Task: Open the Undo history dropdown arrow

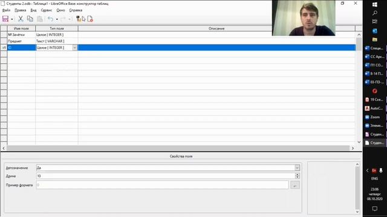Action: coord(57,19)
